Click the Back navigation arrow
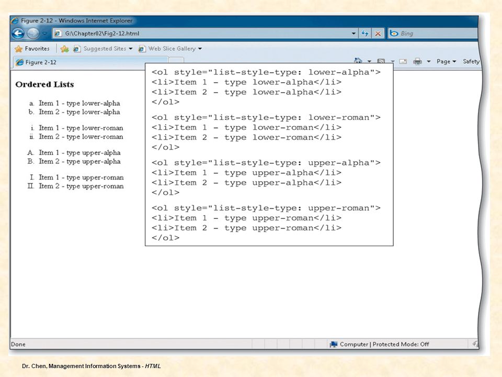Image resolution: width=502 pixels, height=377 pixels. (x=18, y=34)
